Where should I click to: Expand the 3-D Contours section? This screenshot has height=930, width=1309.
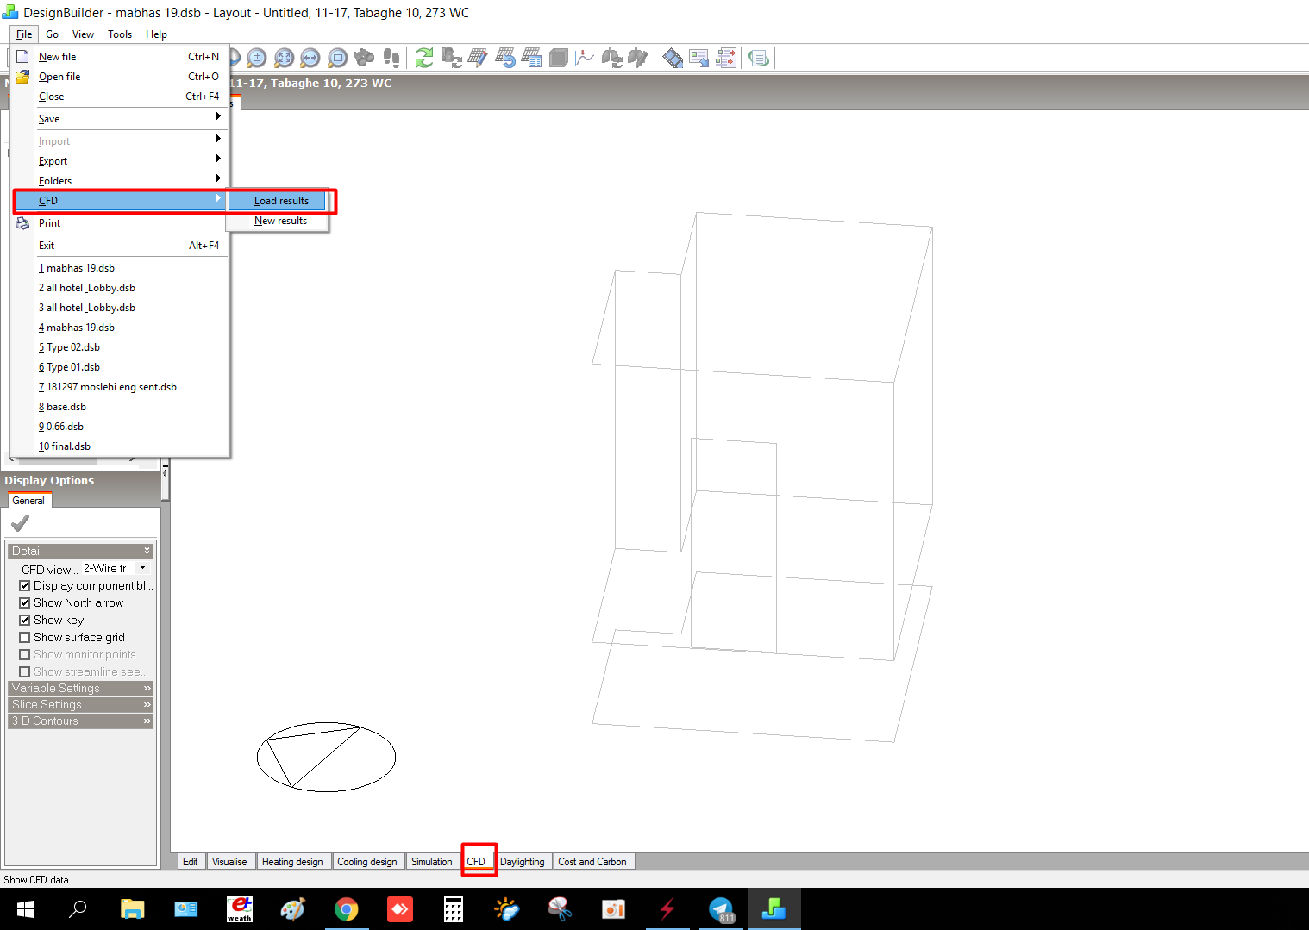point(80,721)
